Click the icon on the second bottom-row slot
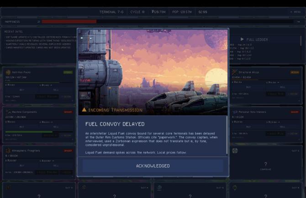The image size is (306, 198). [x=84, y=187]
